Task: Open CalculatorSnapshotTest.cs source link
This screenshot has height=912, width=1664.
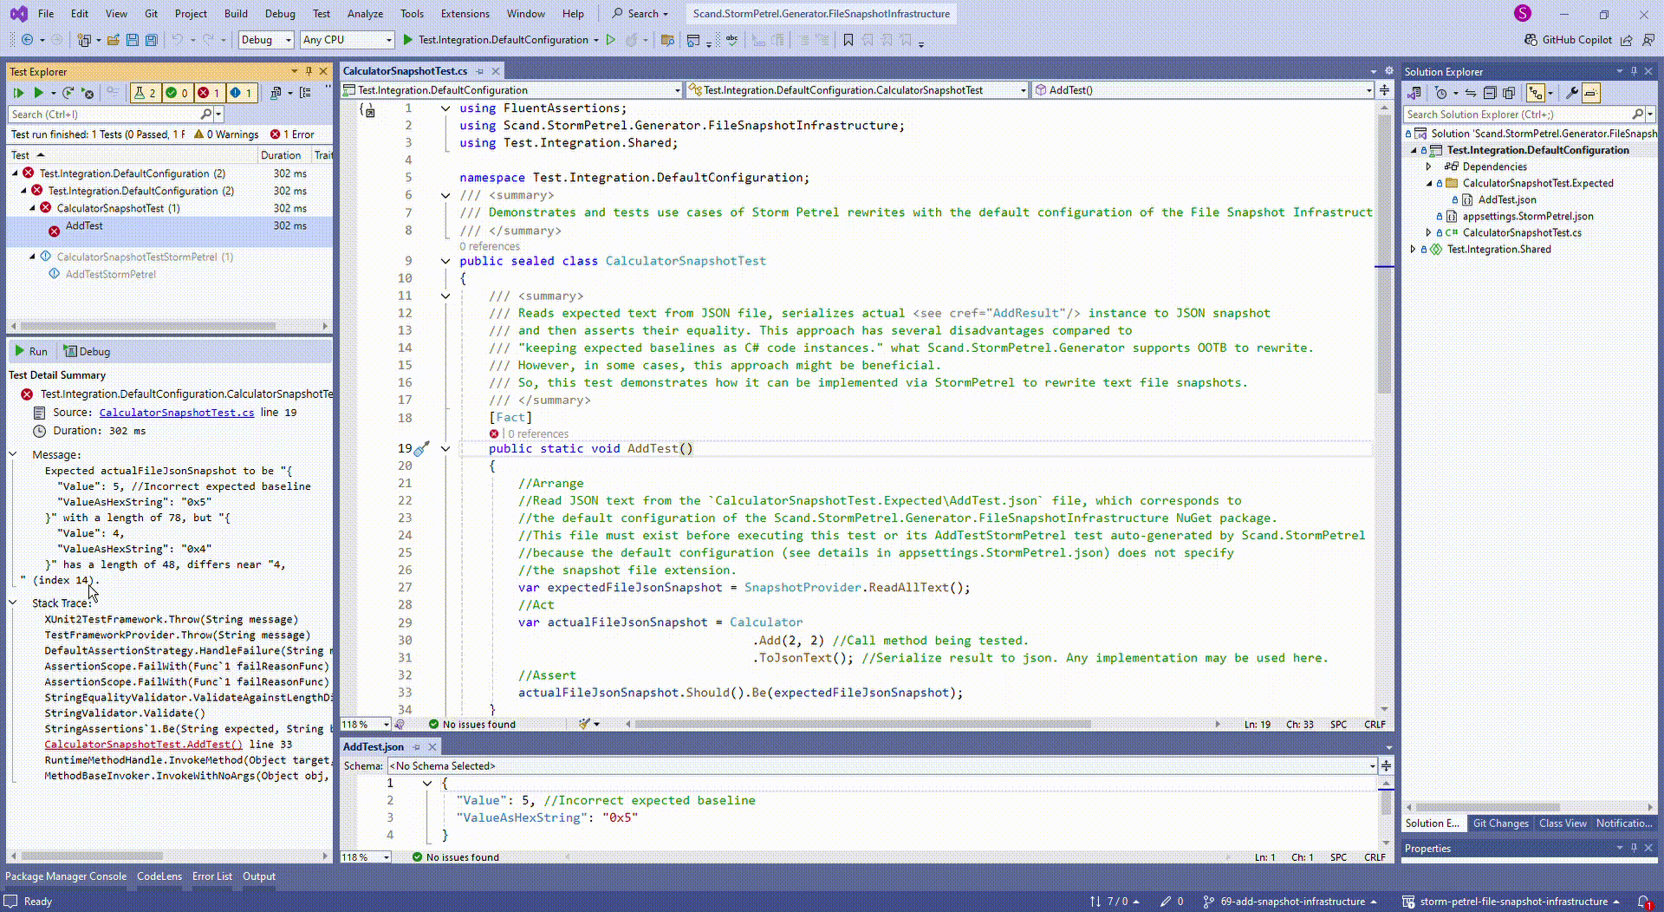Action: pos(176,413)
